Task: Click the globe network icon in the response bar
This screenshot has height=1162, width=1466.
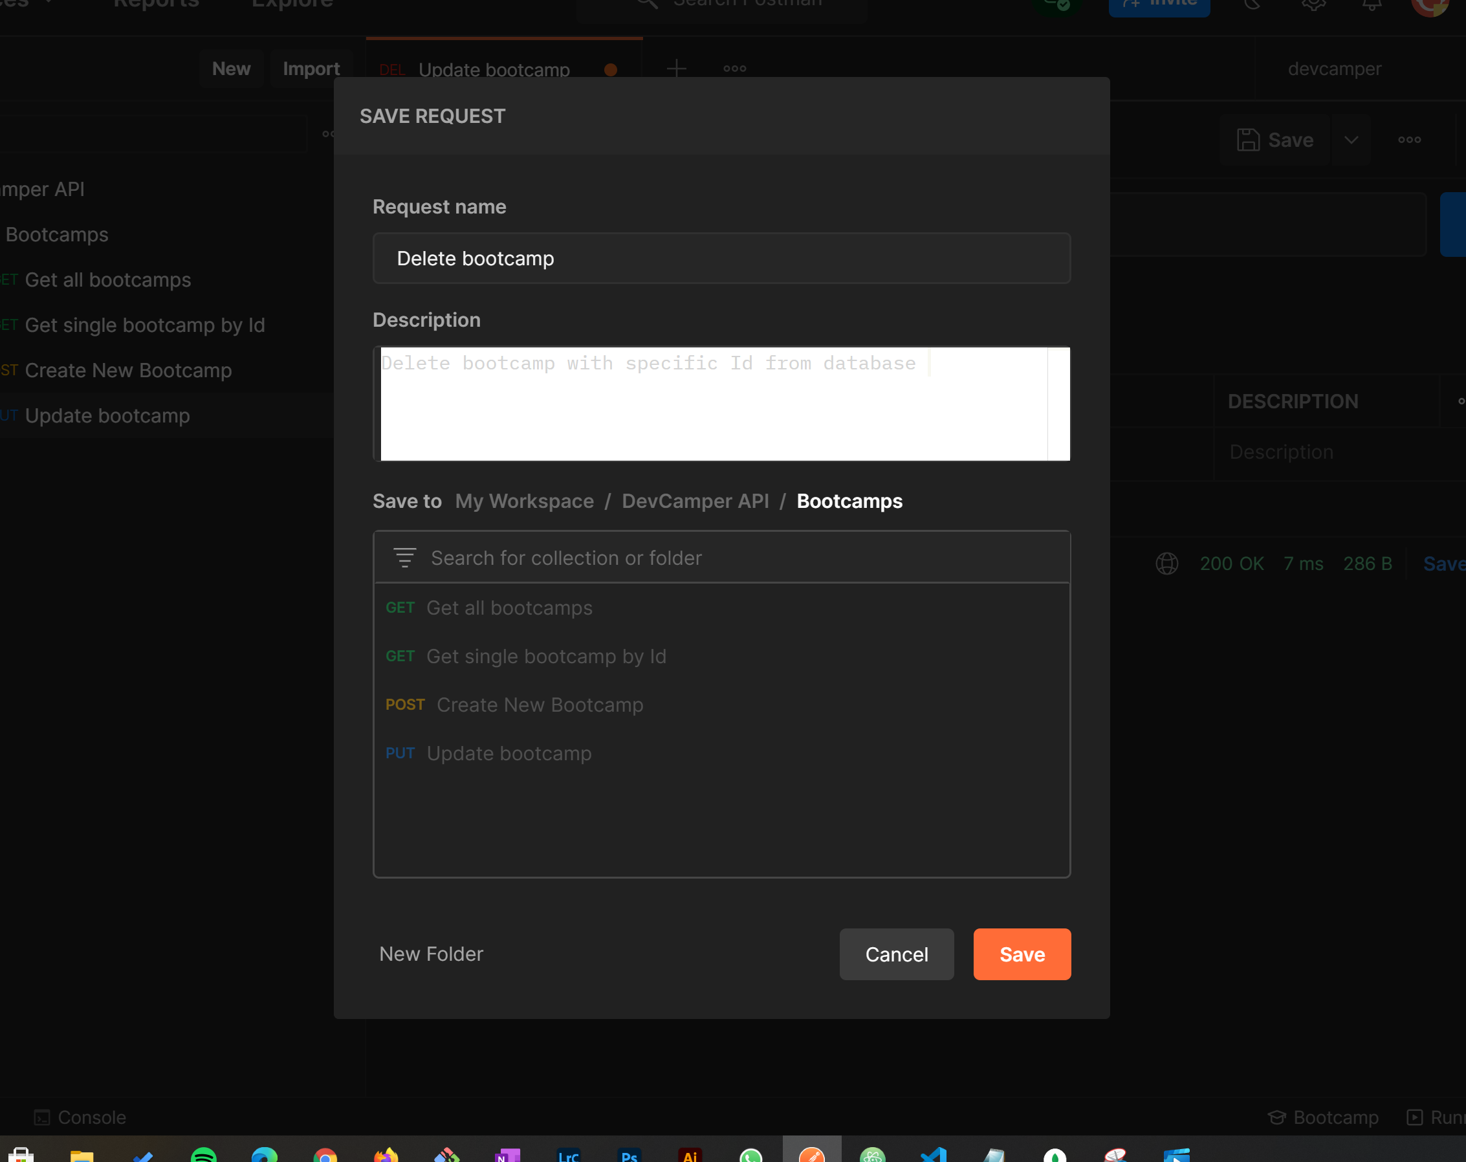Action: [x=1167, y=564]
